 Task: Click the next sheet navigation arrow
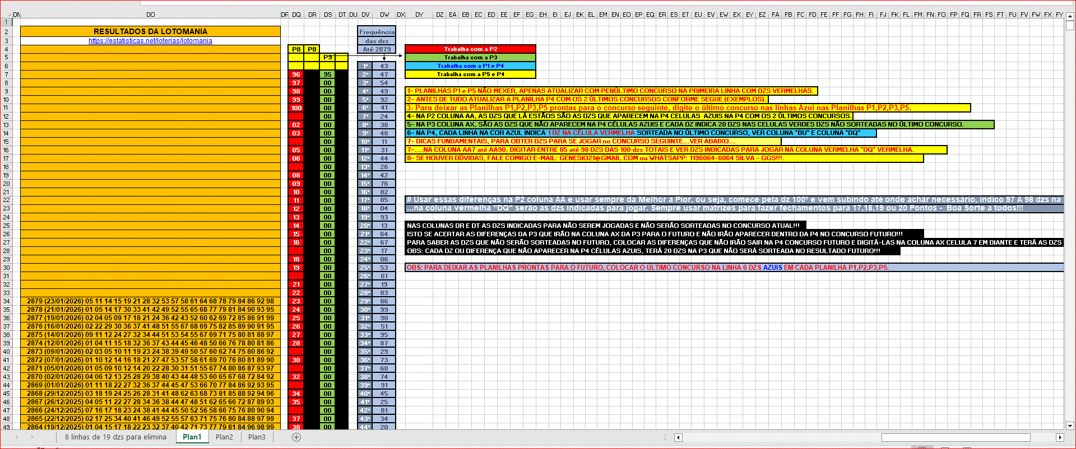(32, 437)
